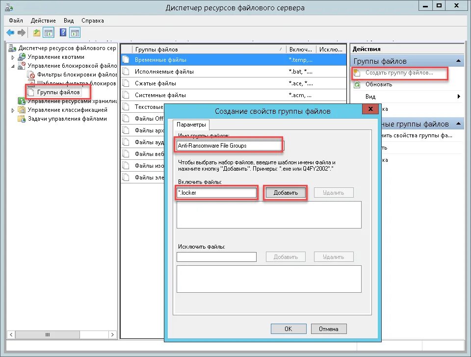Click the excluded files list box
Viewport: 471px width, 357px height.
pyautogui.click(x=269, y=279)
